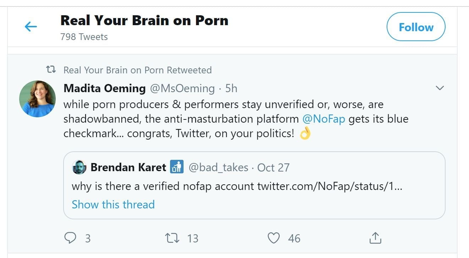Click Show this thread link
Image resolution: width=469 pixels, height=258 pixels.
pyautogui.click(x=113, y=204)
